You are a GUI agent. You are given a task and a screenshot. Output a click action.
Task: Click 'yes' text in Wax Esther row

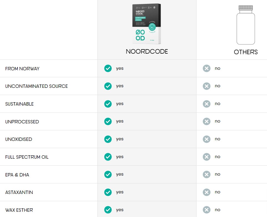(120, 210)
